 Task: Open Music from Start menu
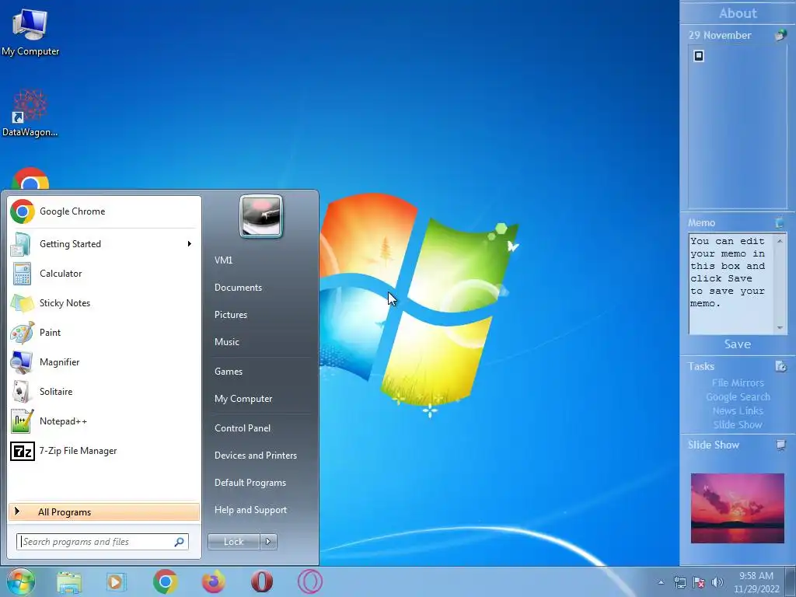point(227,342)
